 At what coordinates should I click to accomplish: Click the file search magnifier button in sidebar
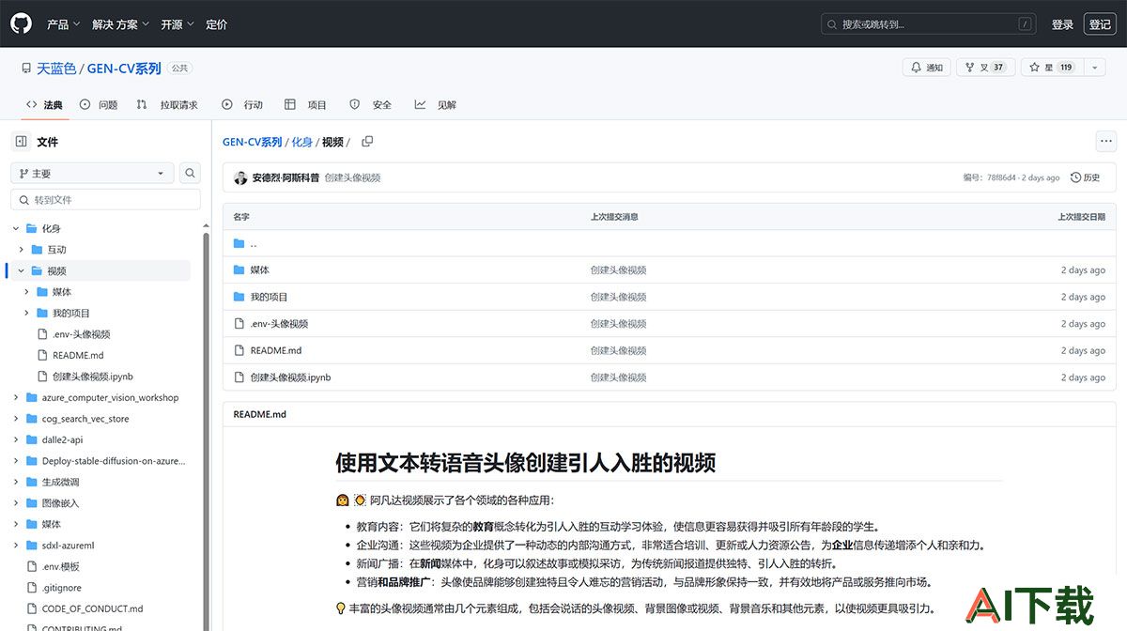point(191,173)
